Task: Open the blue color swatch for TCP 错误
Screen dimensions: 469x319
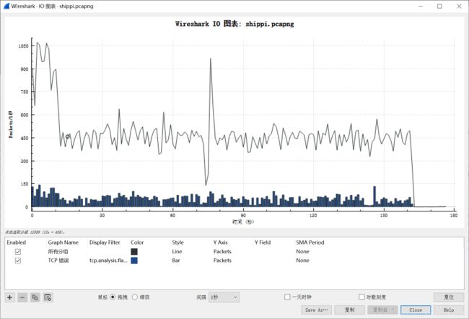Action: pyautogui.click(x=134, y=261)
